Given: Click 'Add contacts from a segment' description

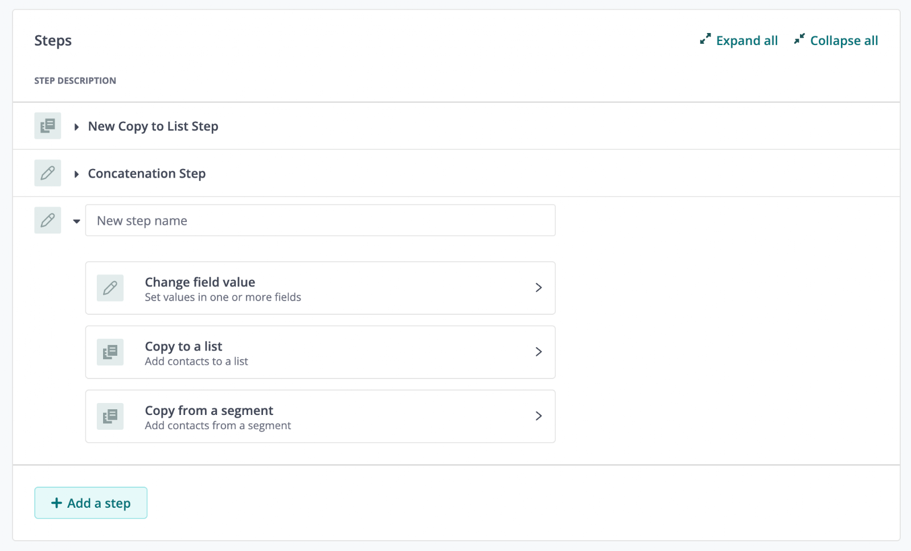Looking at the screenshot, I should point(218,426).
